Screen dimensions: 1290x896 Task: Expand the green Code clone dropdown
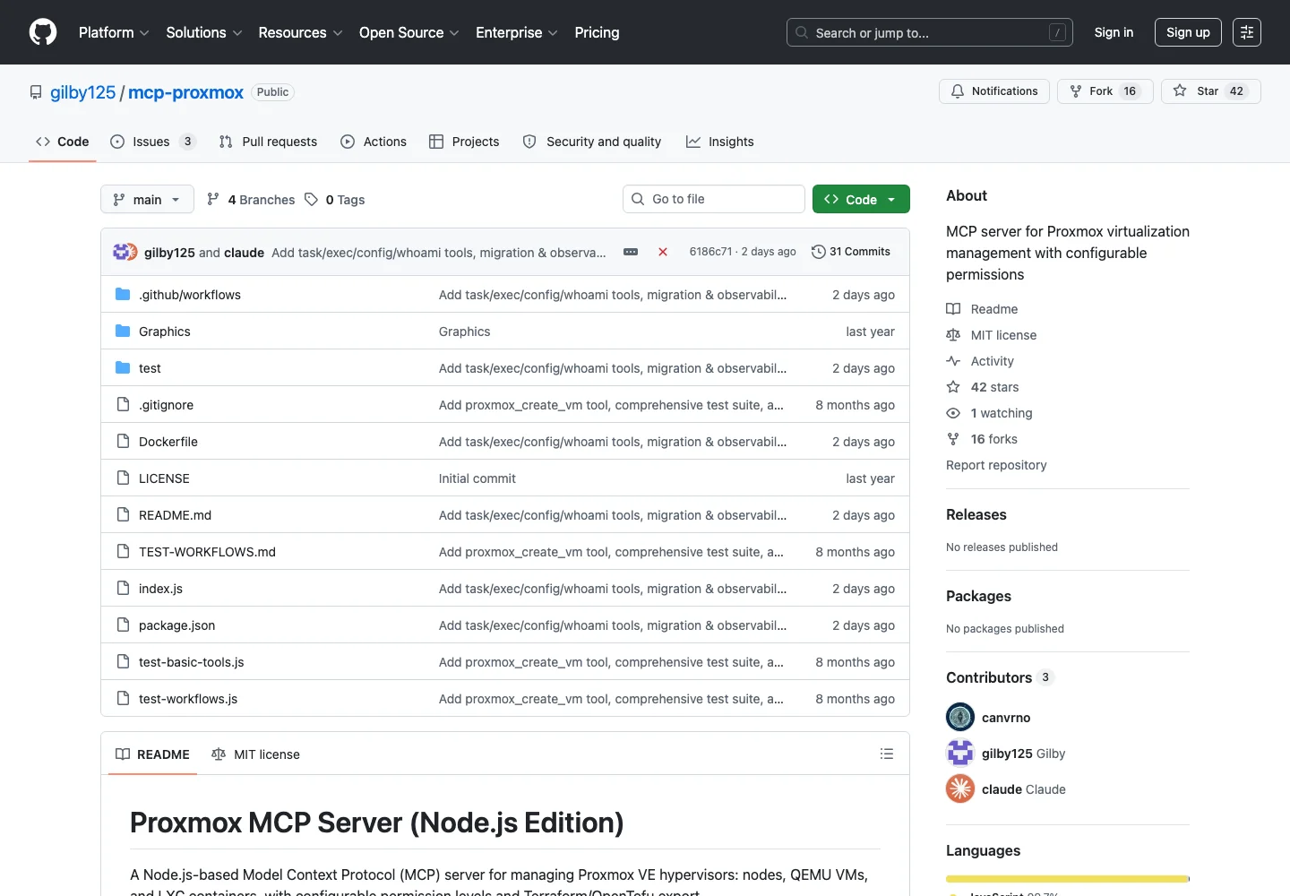(861, 199)
